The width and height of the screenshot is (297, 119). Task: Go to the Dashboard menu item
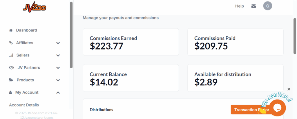(x=26, y=30)
